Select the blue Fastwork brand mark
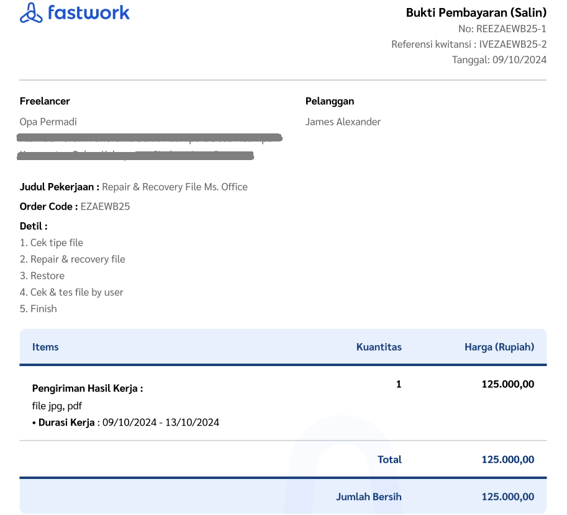567x515 pixels. [x=32, y=12]
